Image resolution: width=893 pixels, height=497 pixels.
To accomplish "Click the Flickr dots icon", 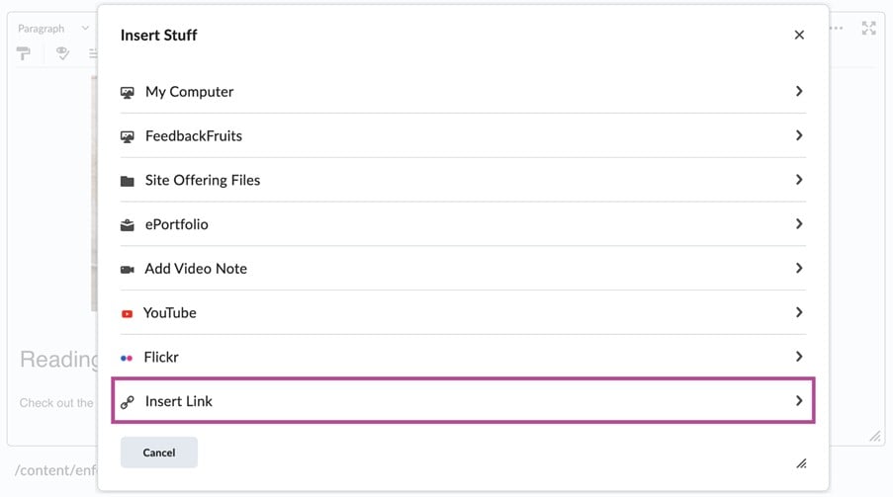I will [127, 358].
